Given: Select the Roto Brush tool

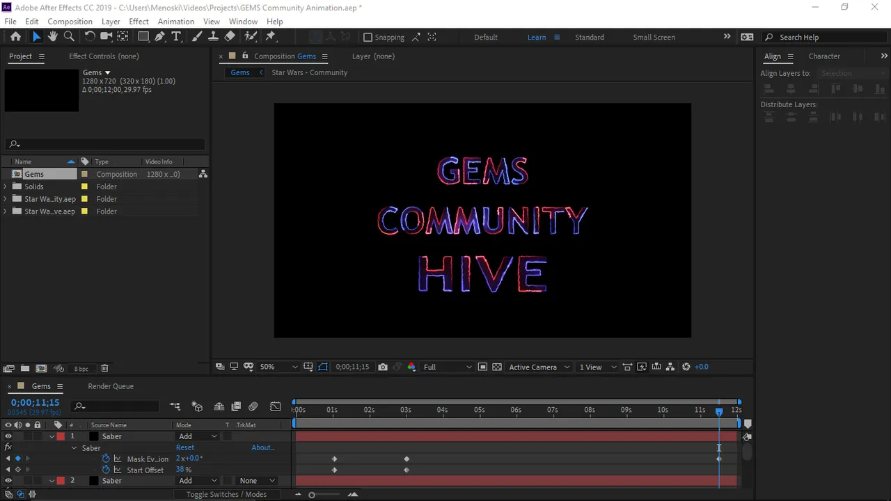Looking at the screenshot, I should point(251,37).
